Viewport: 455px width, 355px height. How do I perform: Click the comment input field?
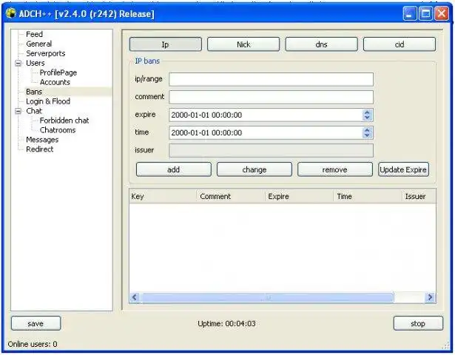point(271,97)
